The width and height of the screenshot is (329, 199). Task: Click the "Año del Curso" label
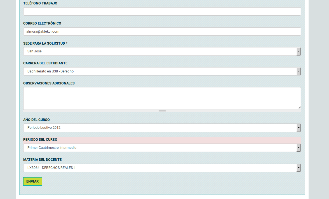coord(36,120)
